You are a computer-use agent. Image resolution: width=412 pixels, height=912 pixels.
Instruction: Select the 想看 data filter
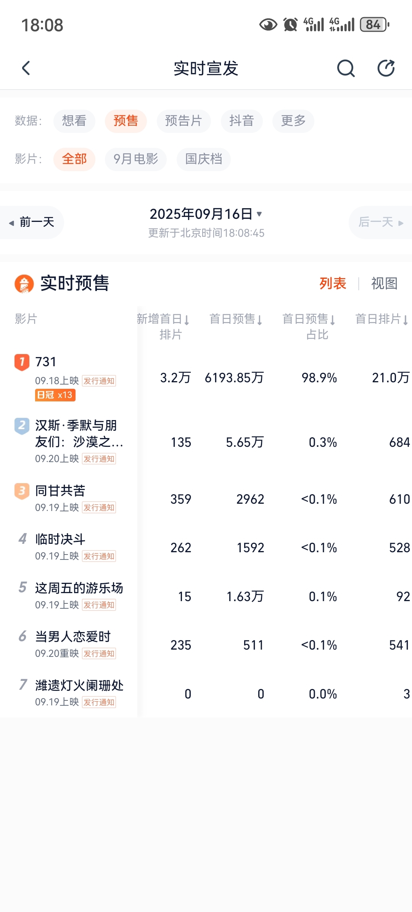click(74, 121)
